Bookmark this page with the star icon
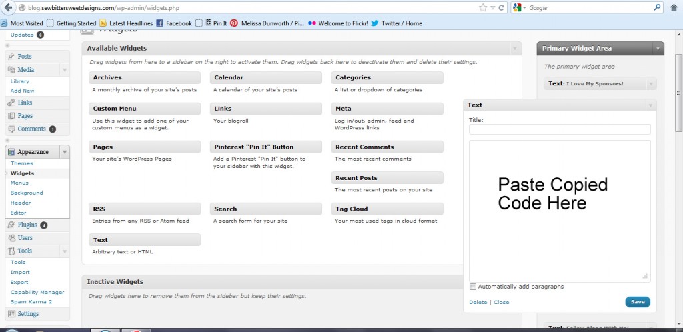 [x=482, y=8]
